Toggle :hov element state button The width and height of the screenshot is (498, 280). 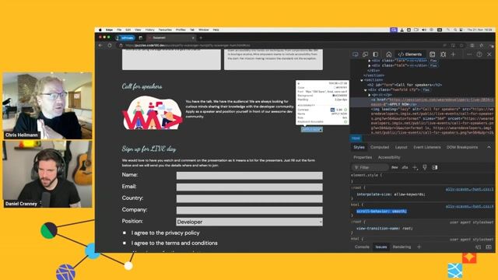tap(395, 167)
